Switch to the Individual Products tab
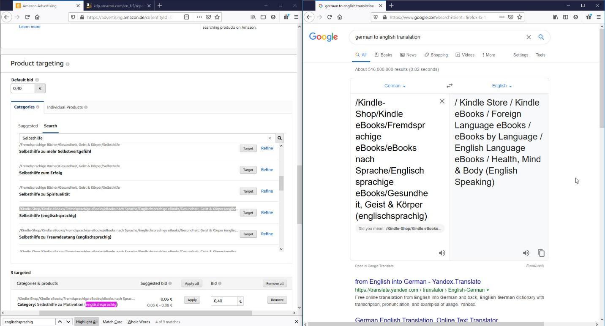605x326 pixels. click(67, 107)
